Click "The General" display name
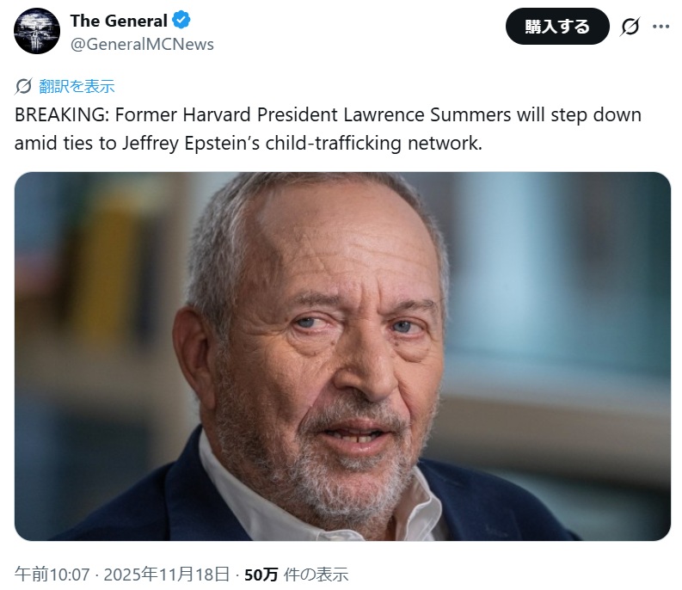 (119, 21)
